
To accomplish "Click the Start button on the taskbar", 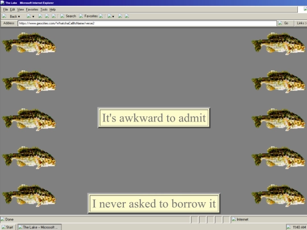I will tap(7, 227).
